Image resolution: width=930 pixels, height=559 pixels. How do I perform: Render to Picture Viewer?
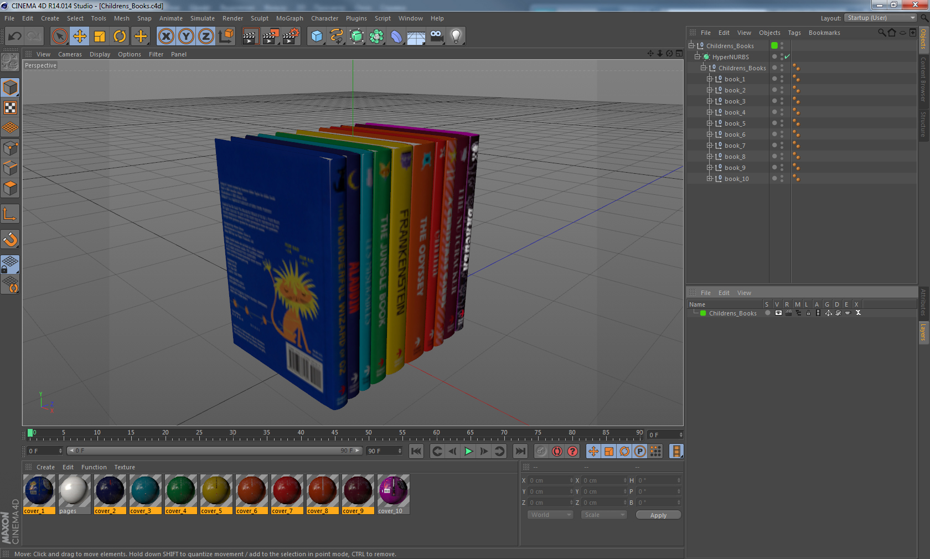[271, 37]
